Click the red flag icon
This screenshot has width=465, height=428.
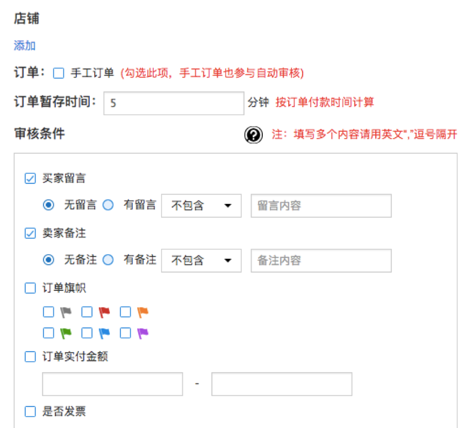tap(104, 312)
